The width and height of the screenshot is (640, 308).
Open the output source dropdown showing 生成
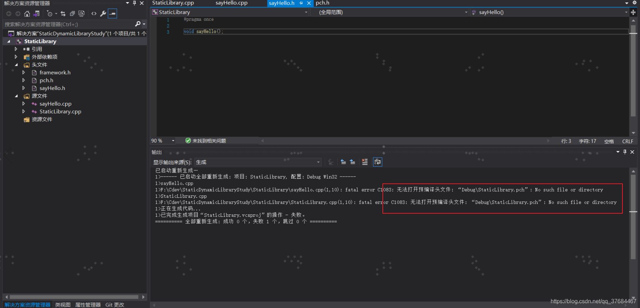click(258, 162)
